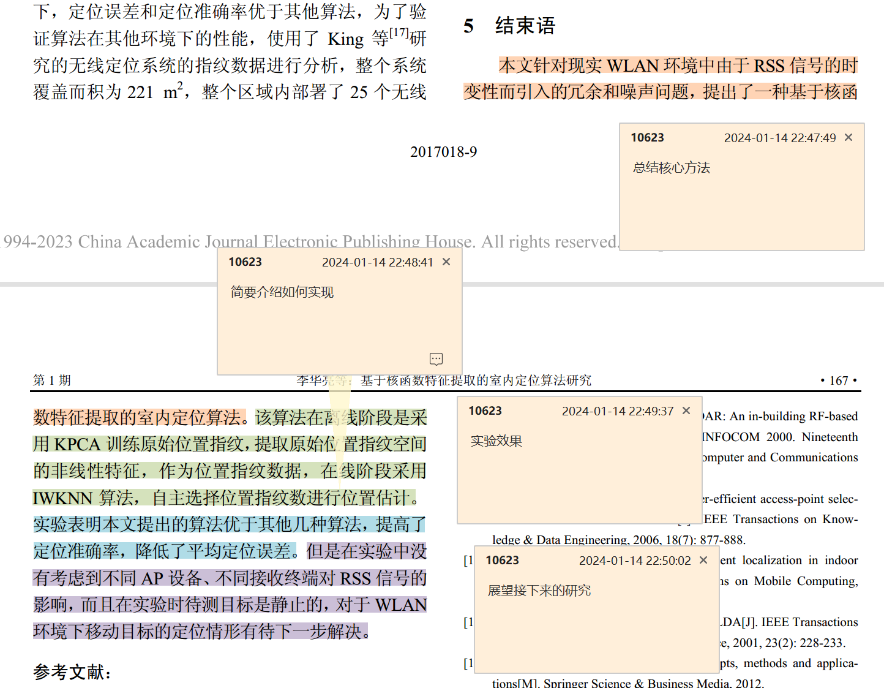Click author name 10623 in the 22:47:49 note
This screenshot has height=688, width=884.
coord(648,138)
